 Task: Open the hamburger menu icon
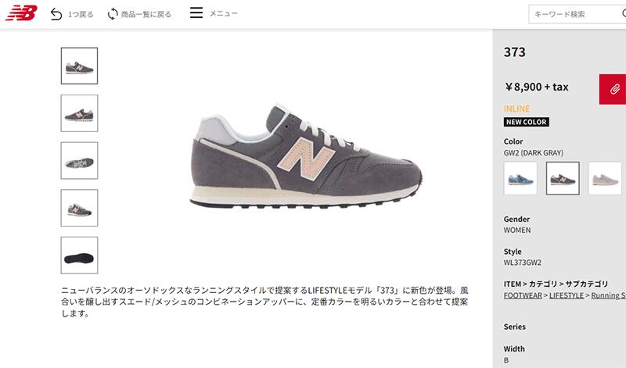196,13
